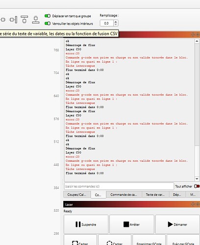Click the Démarrer button

(x=177, y=224)
